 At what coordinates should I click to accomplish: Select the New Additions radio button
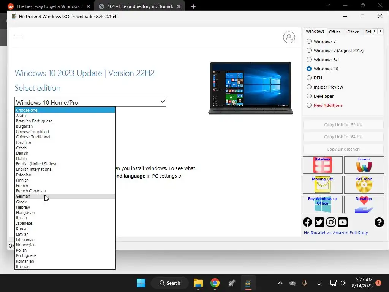[309, 105]
